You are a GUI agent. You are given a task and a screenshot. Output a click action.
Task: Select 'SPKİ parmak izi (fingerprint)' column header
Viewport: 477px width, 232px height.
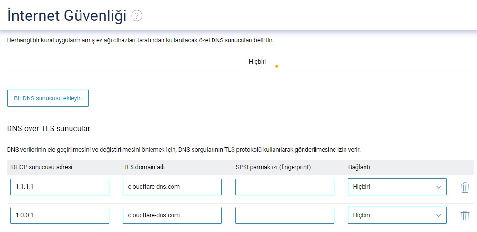[x=273, y=167]
